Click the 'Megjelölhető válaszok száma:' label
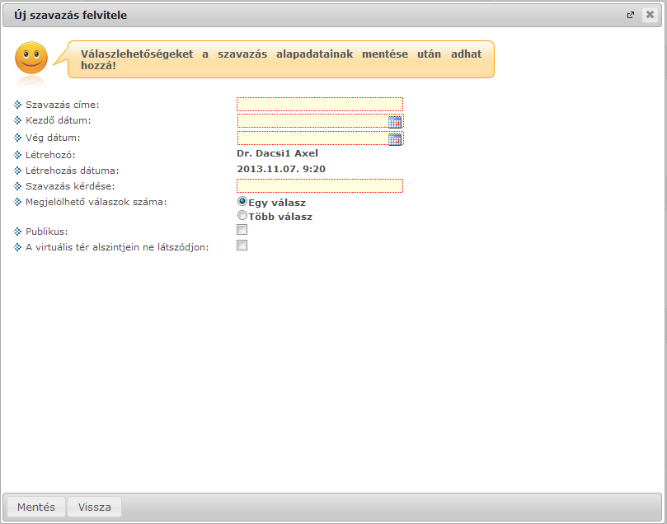The height and width of the screenshot is (524, 667). (96, 203)
